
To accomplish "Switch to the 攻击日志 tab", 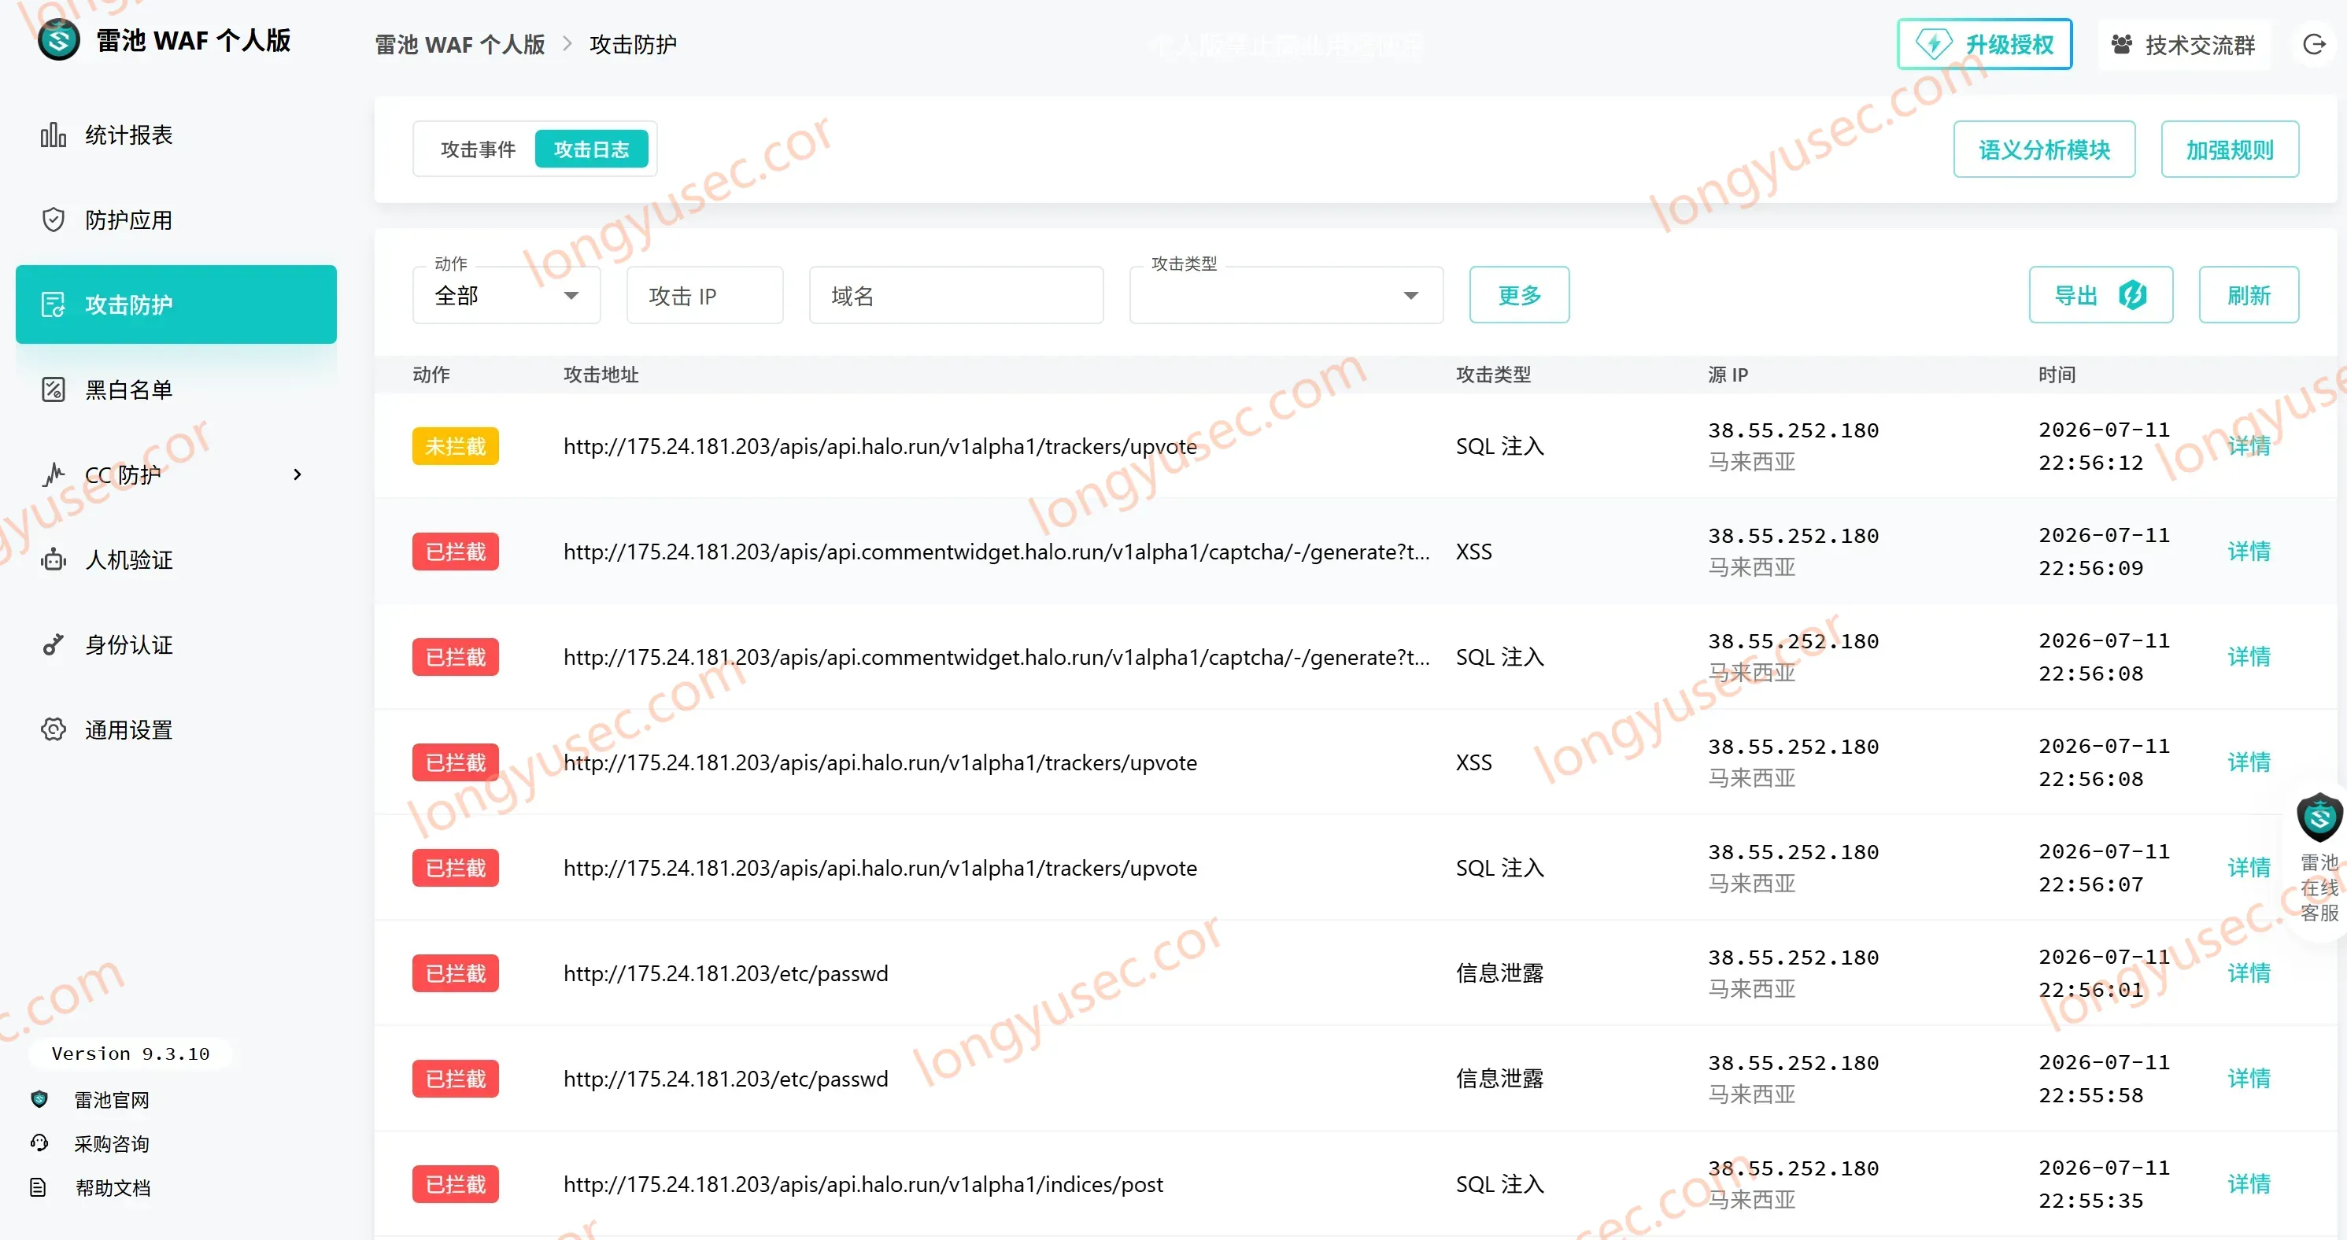I will click(x=591, y=149).
